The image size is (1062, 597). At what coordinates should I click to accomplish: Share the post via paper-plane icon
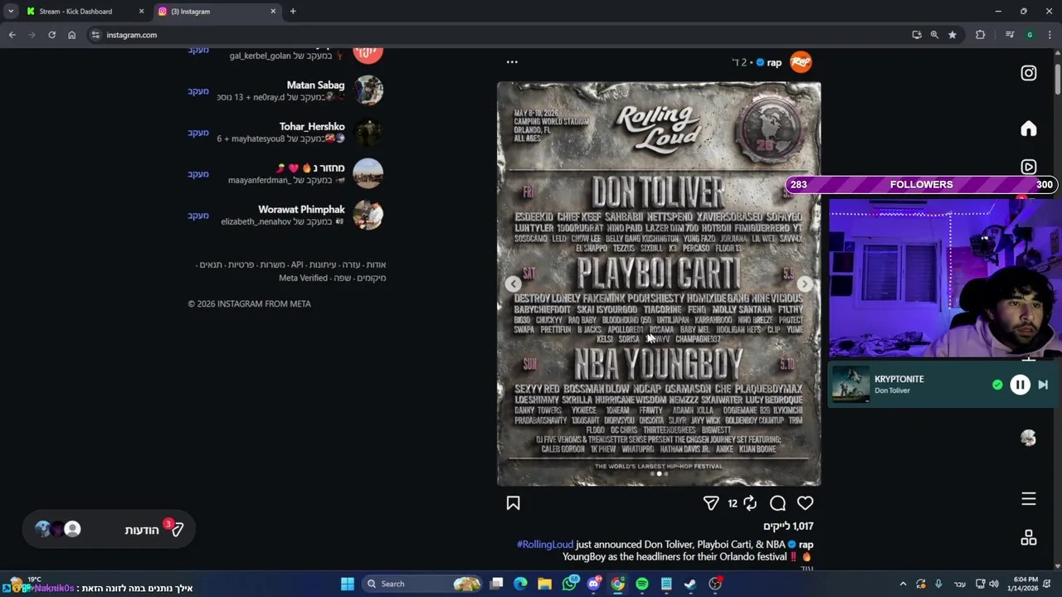click(x=711, y=503)
